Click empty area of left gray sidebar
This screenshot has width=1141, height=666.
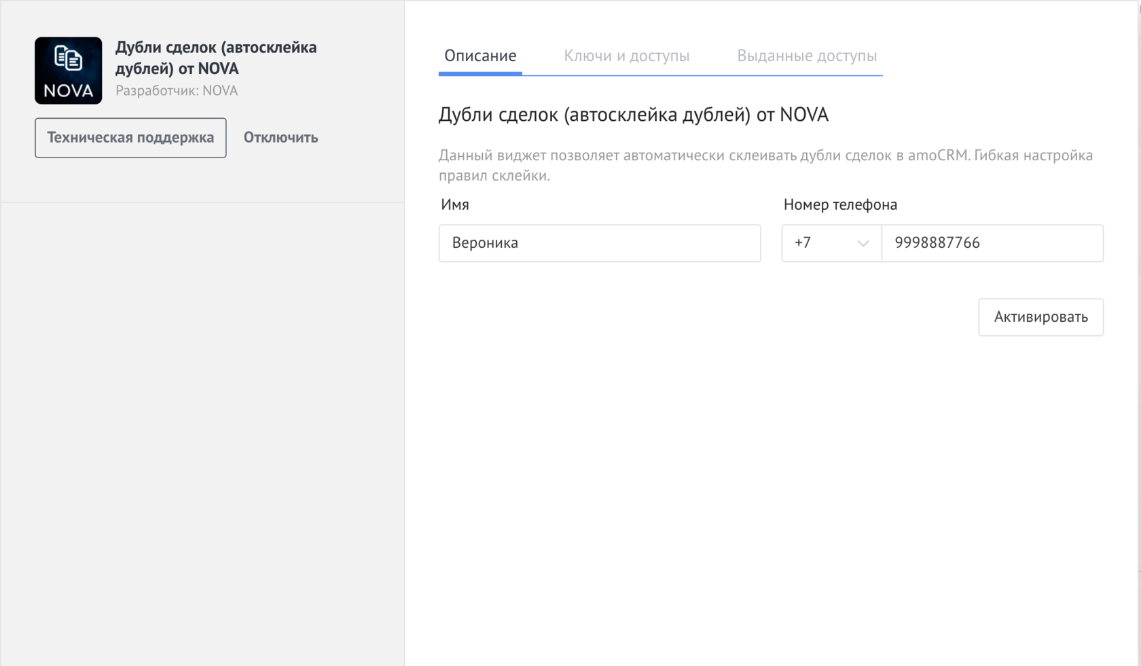coord(202,421)
